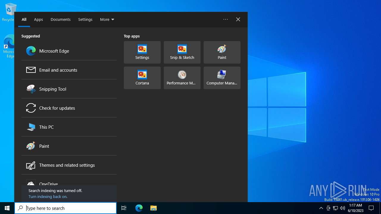Open the network tray icon
Screen dimensions: 381x214
point(335,208)
